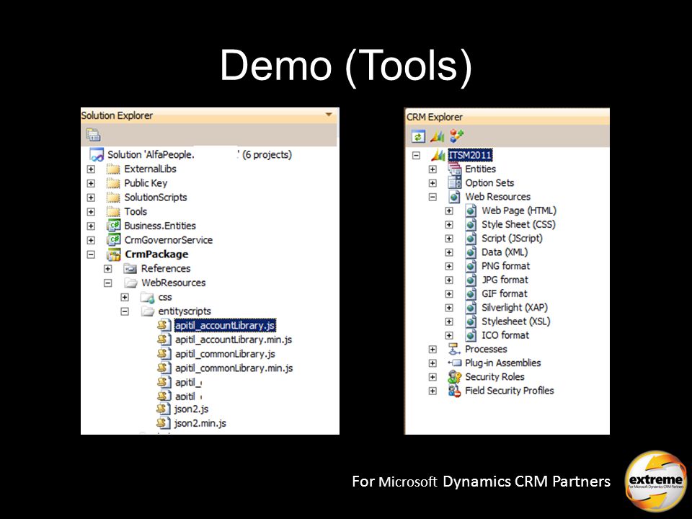The image size is (692, 519).
Task: Click the entityscripts folder icon
Action: (x=147, y=311)
